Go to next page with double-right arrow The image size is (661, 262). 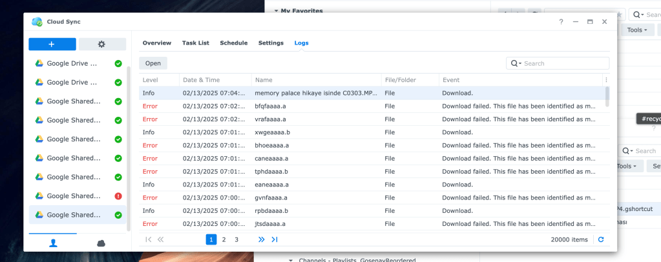tap(262, 239)
